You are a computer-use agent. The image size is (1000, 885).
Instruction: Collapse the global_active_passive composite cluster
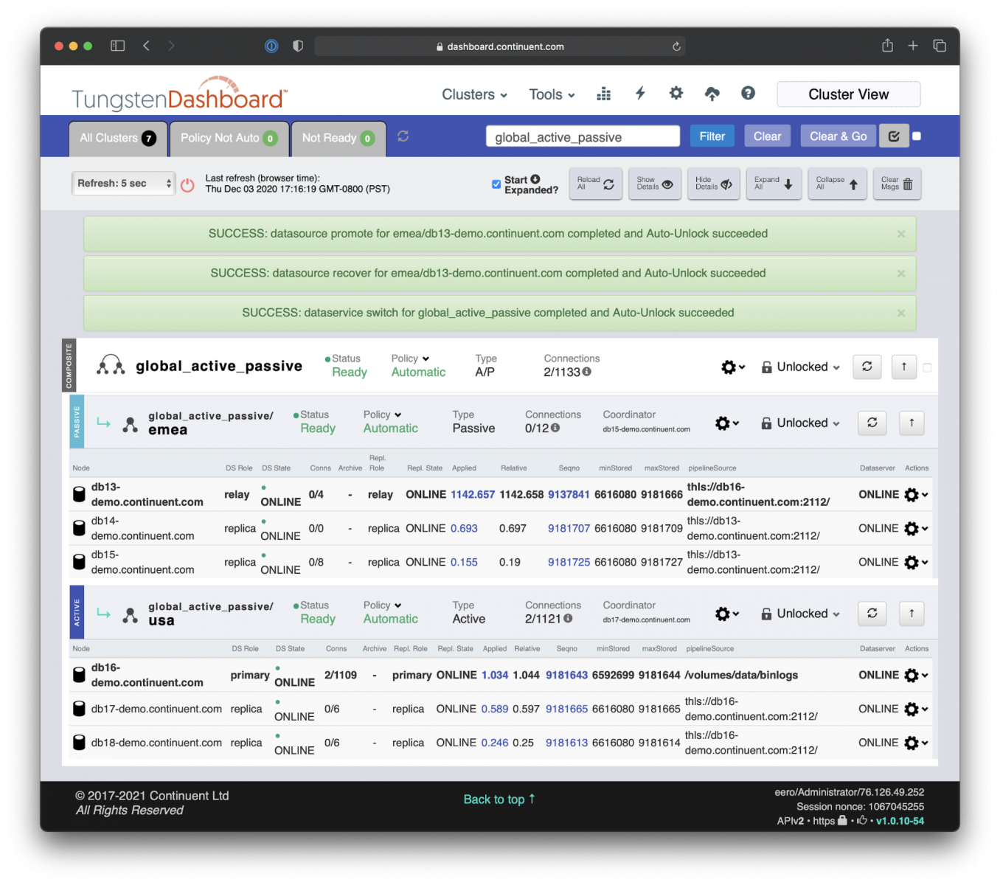tap(904, 367)
